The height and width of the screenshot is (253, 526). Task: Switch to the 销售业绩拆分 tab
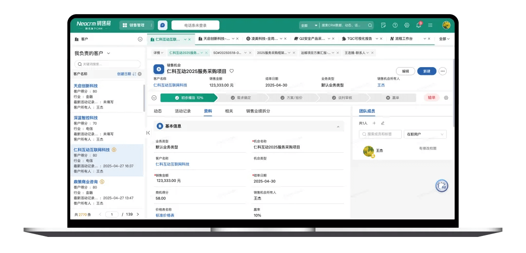[x=258, y=111]
